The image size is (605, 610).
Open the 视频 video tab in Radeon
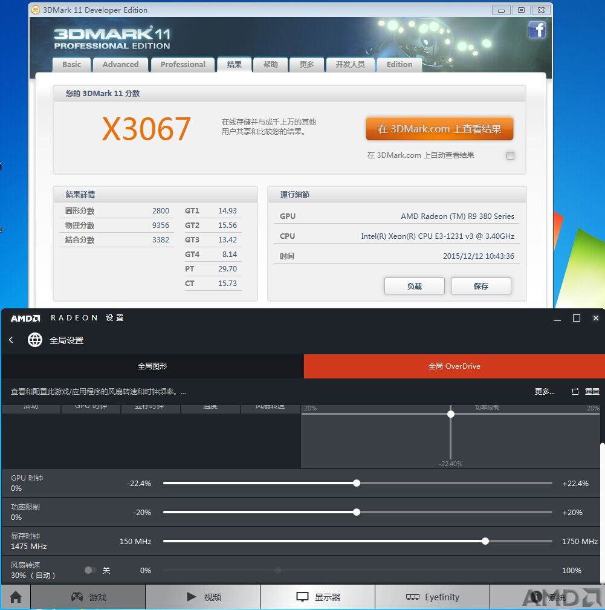(203, 597)
